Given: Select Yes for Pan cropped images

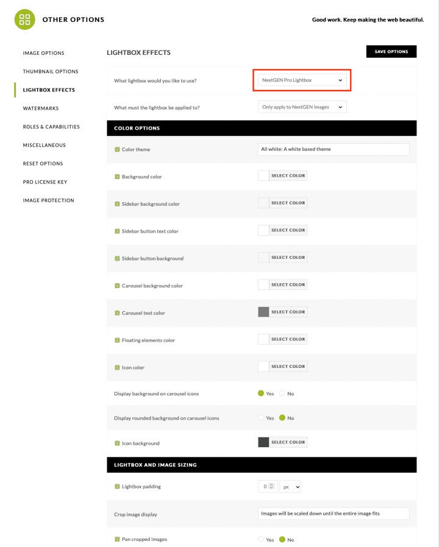Looking at the screenshot, I should (261, 539).
